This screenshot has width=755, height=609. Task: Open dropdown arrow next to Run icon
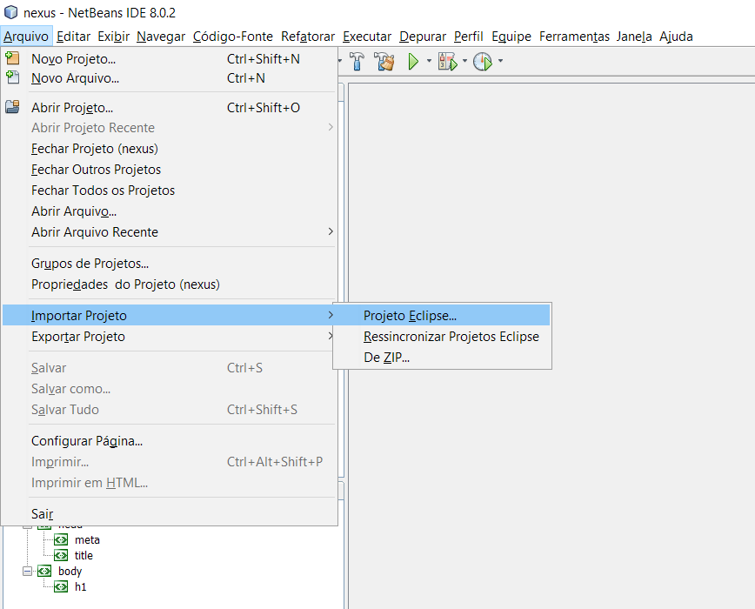[x=429, y=61]
